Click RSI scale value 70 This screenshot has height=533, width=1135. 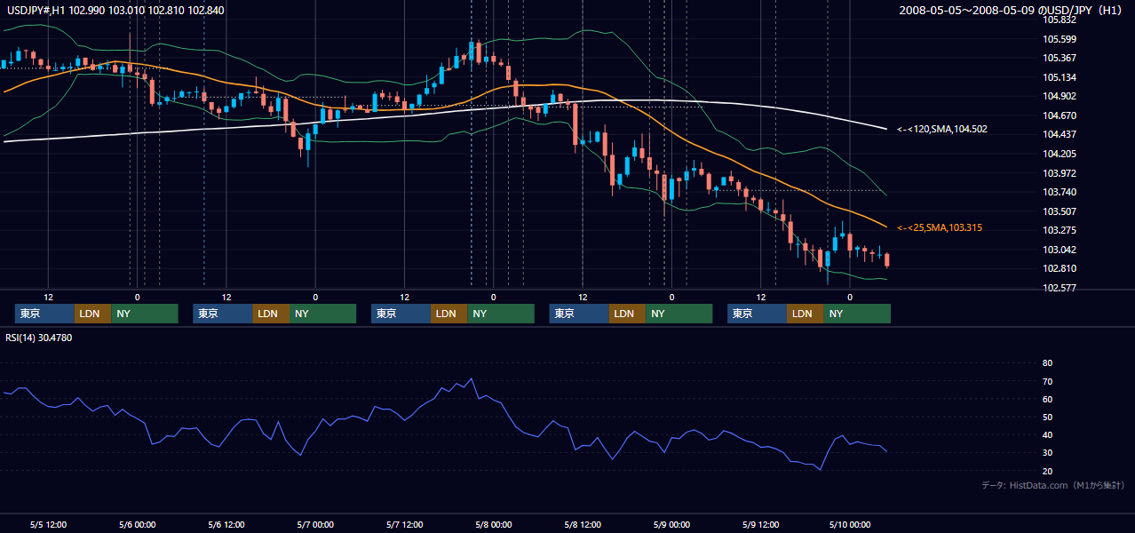[x=1047, y=381]
